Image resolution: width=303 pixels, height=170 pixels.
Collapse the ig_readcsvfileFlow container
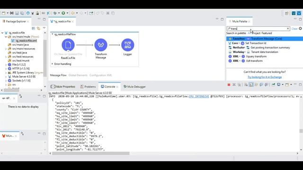pos(52,34)
